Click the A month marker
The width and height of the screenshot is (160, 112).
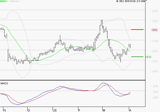click(x=130, y=110)
